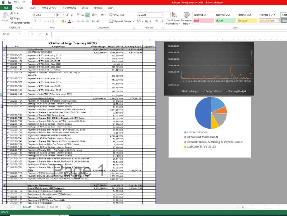Apply the Calculation cell style
287x216 pixels.
pos(269,20)
